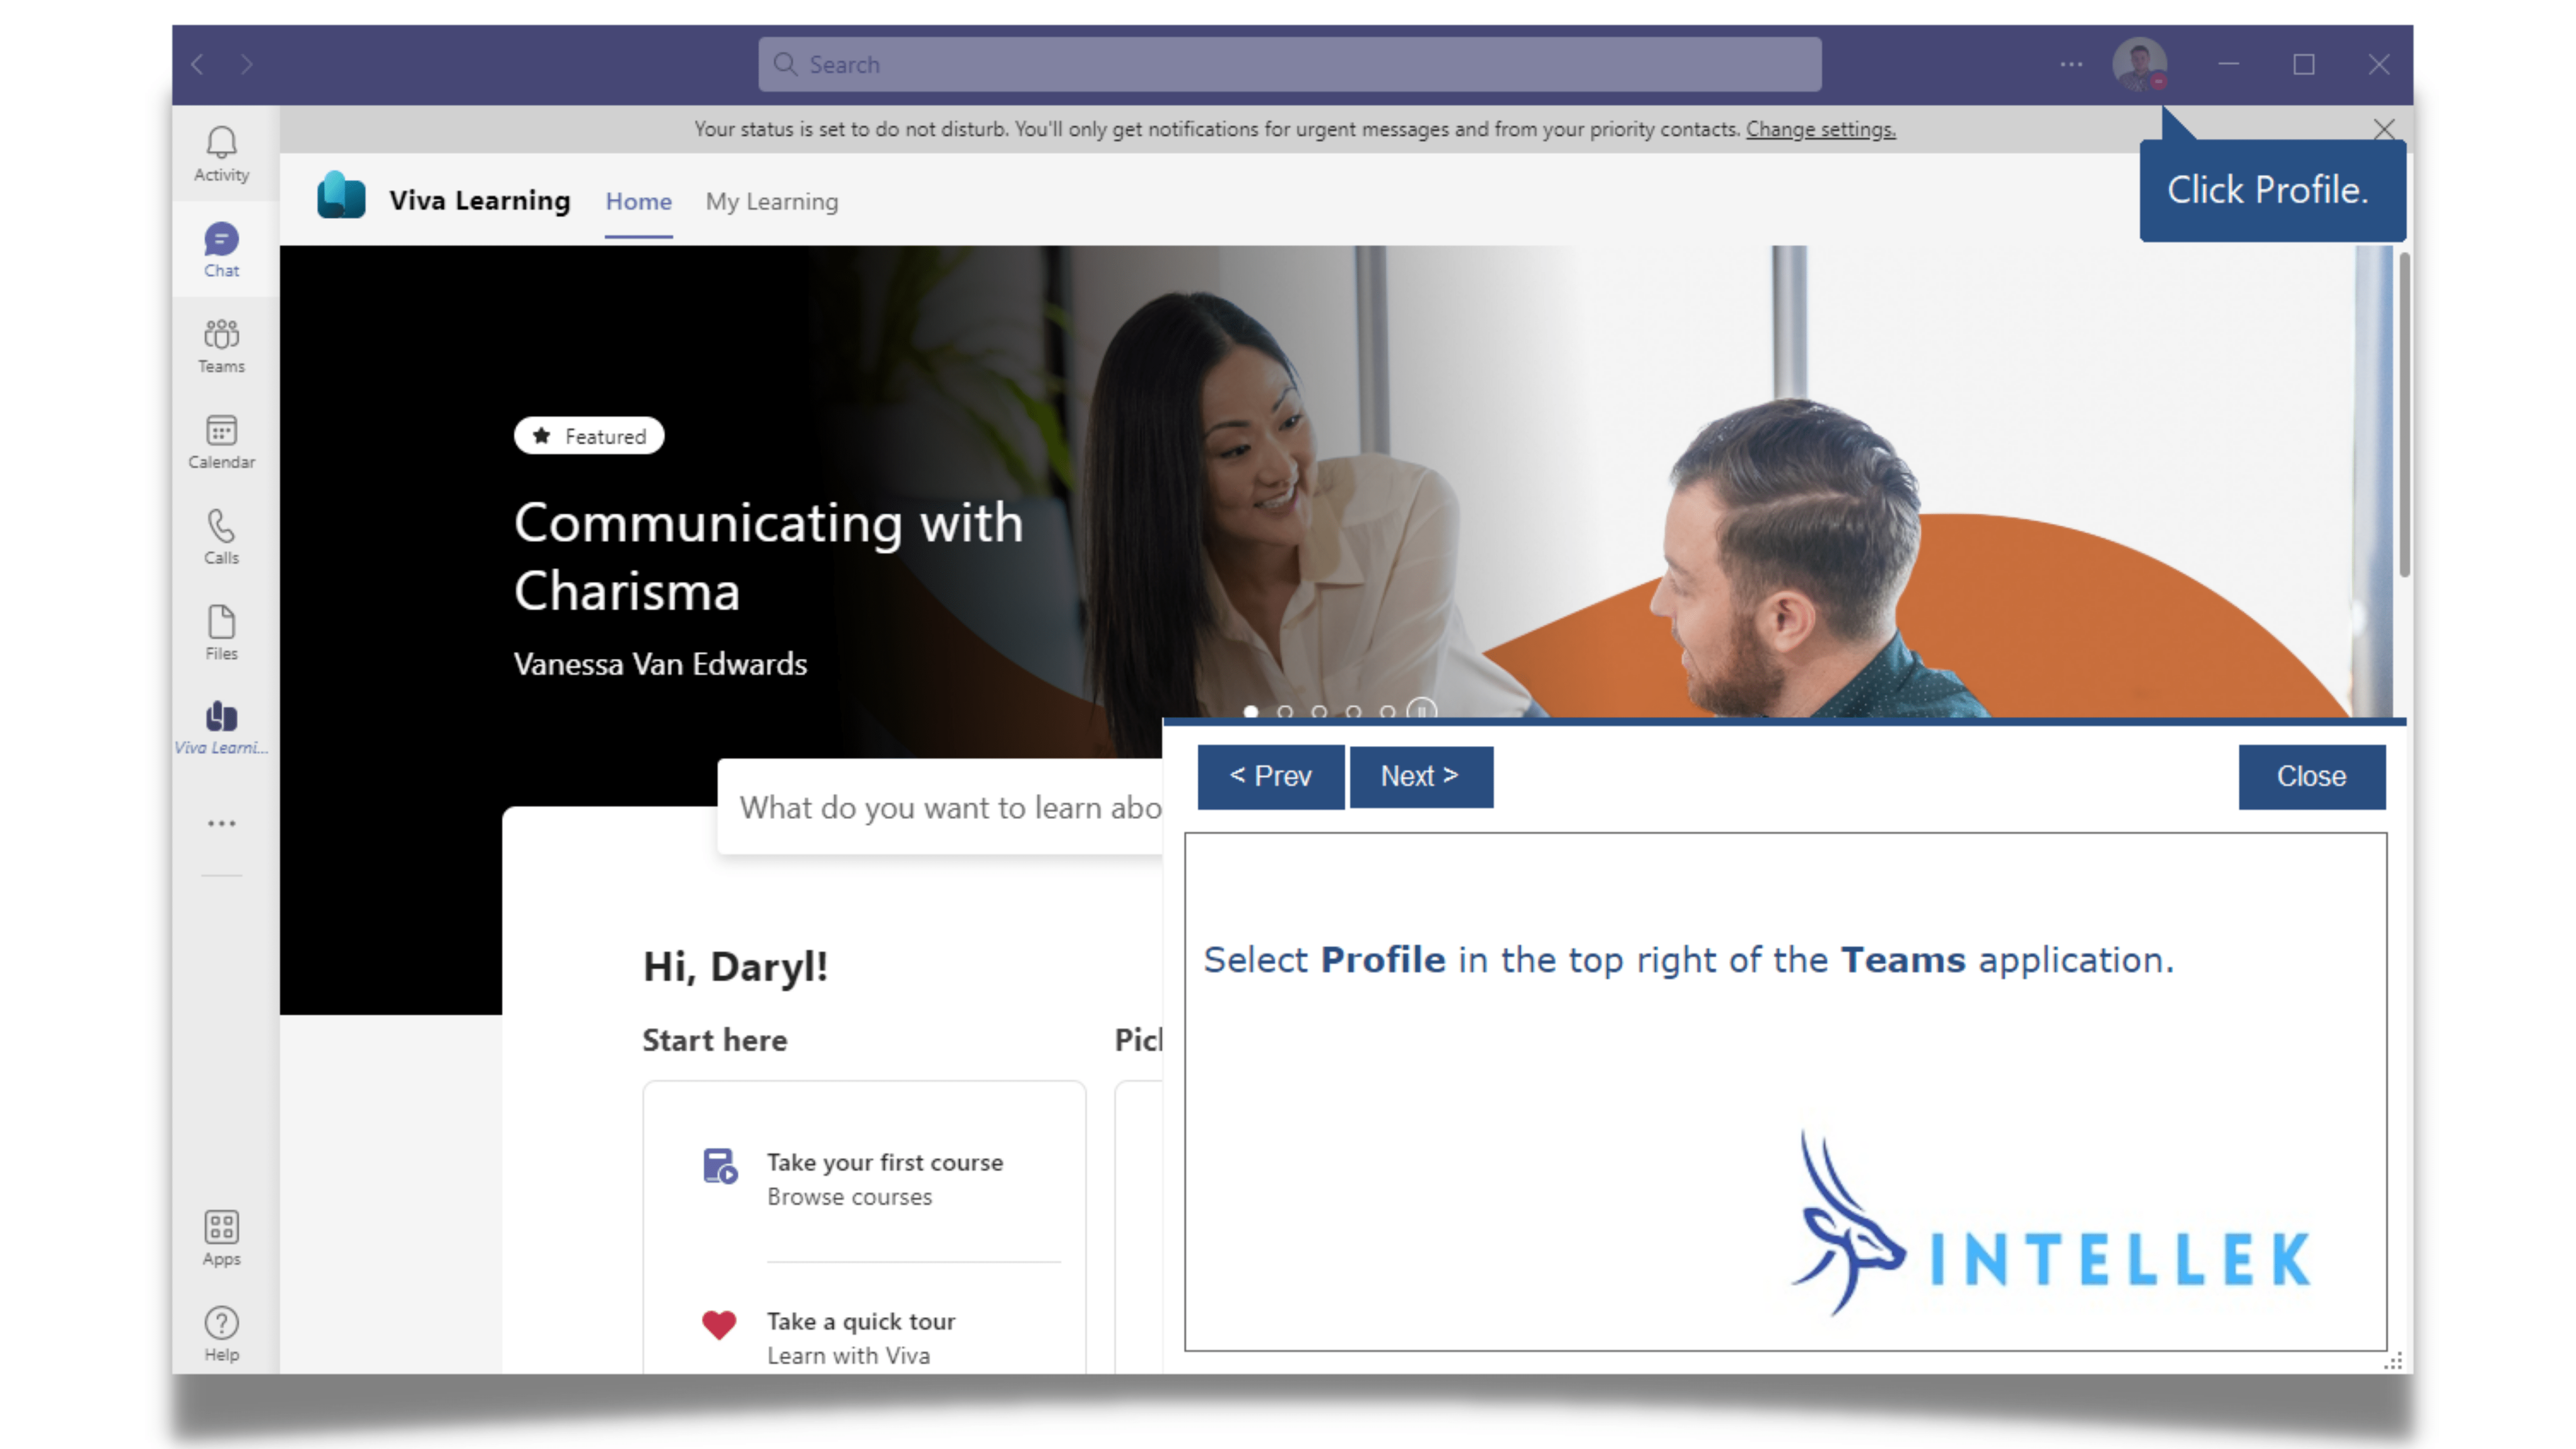The height and width of the screenshot is (1449, 2576).
Task: Click the Home tab in Viva Learning
Action: pyautogui.click(x=637, y=200)
